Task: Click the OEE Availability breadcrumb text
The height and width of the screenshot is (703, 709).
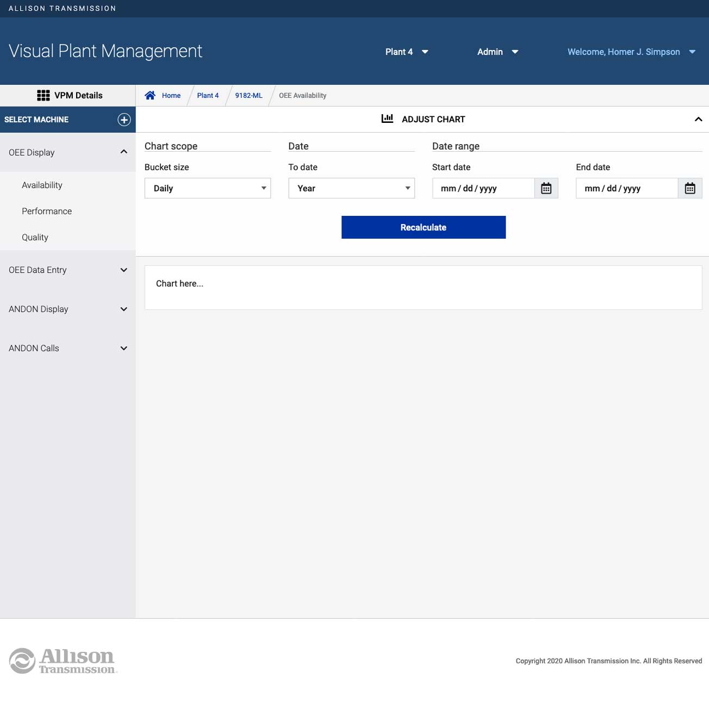Action: (x=302, y=95)
